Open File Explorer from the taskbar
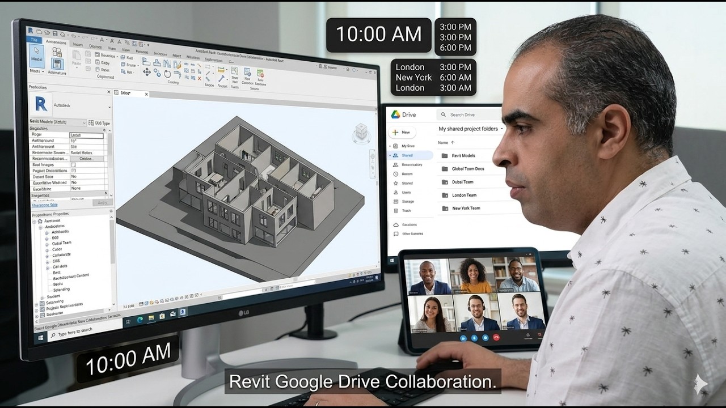The image size is (726, 408). tap(151, 317)
